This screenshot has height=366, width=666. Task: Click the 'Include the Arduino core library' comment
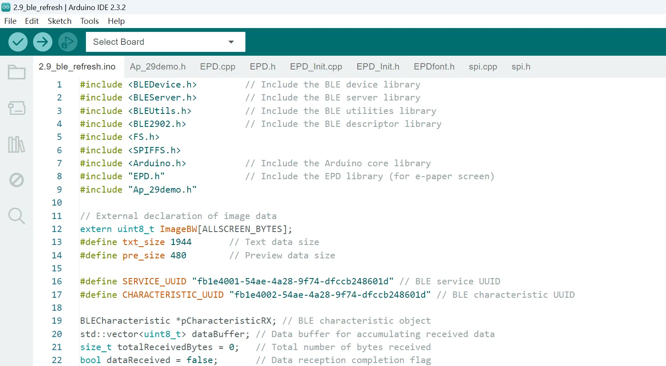click(338, 163)
